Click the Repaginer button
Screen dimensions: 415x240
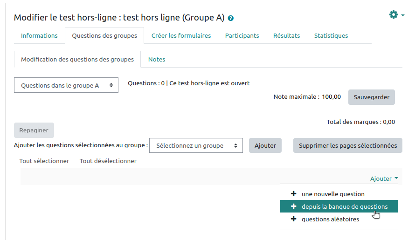tap(34, 130)
